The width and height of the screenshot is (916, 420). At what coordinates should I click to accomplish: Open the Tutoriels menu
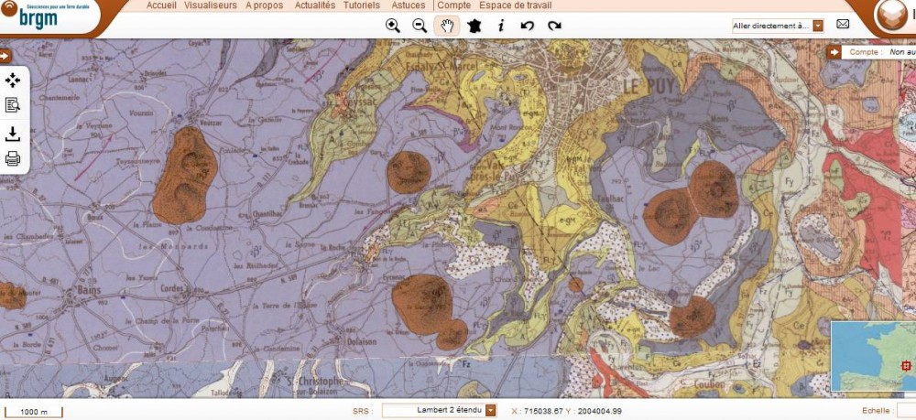[361, 5]
